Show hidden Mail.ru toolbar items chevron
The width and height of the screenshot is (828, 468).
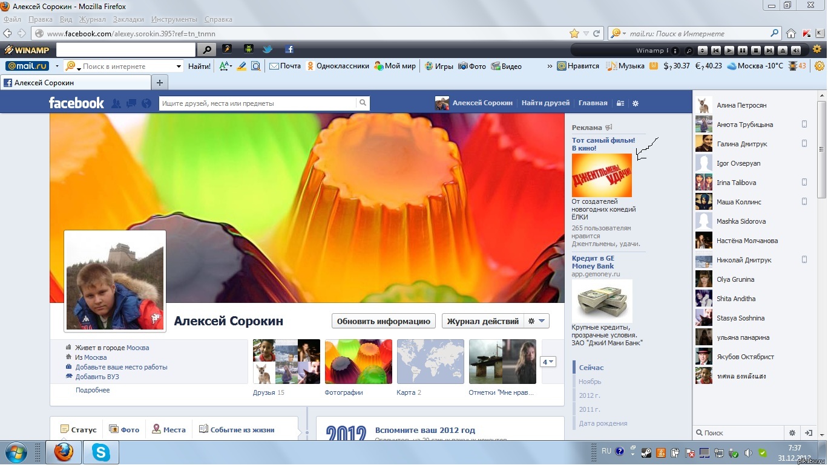[x=550, y=67]
